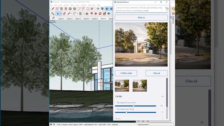Switch to Scene 2 tab

(x=70, y=19)
